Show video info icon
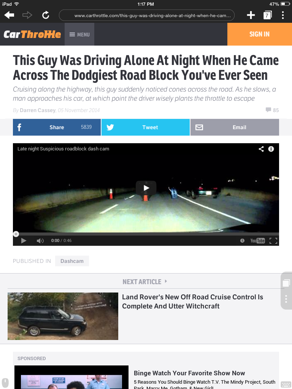The height and width of the screenshot is (389, 292). [271, 149]
